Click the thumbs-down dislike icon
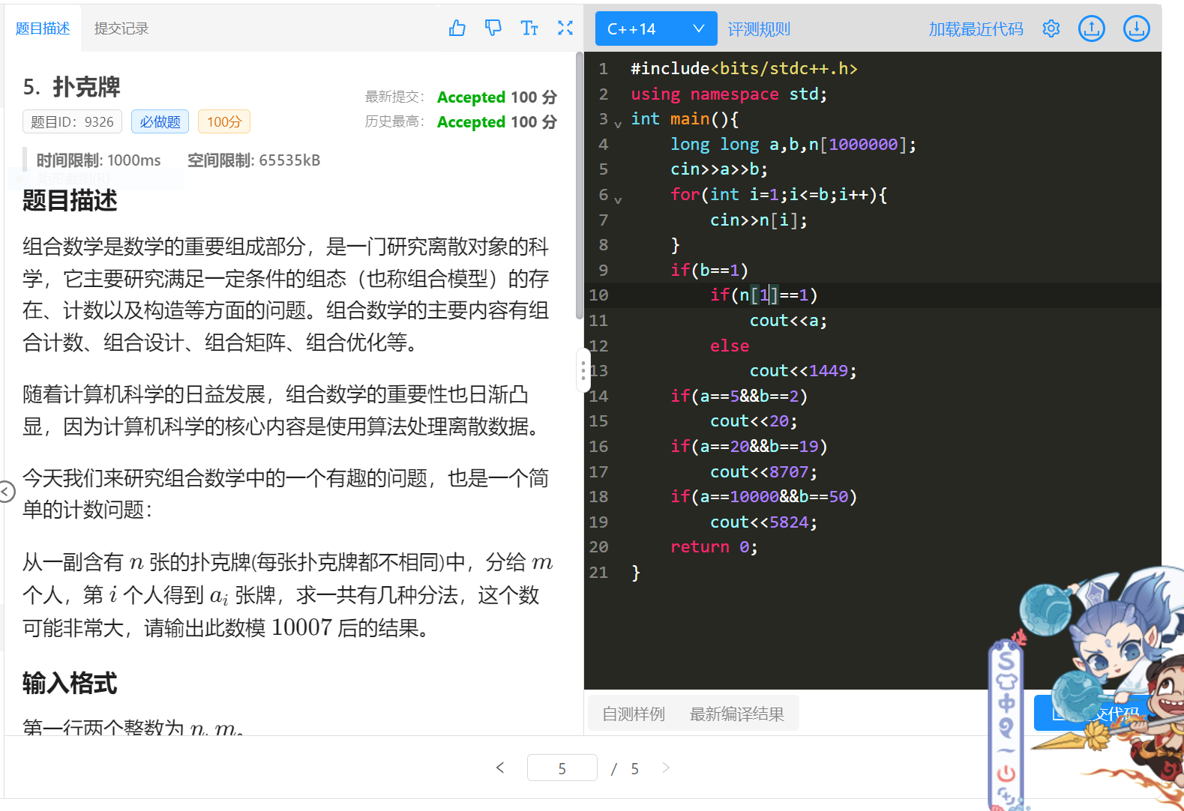 493,28
